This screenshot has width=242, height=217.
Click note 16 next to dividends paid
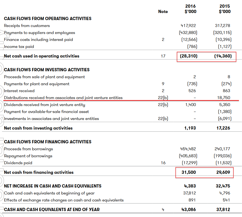click(163, 163)
